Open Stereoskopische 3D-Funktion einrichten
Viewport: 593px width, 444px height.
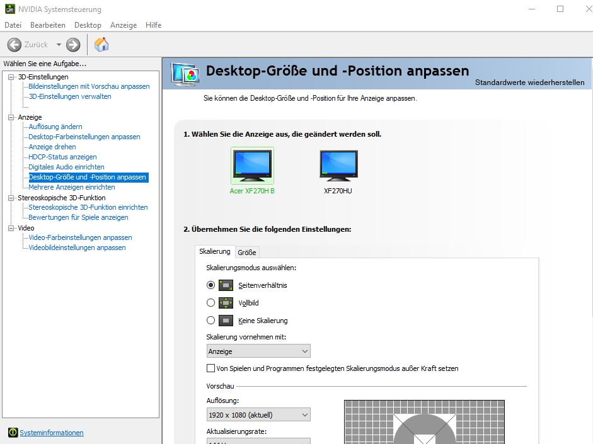pos(88,207)
